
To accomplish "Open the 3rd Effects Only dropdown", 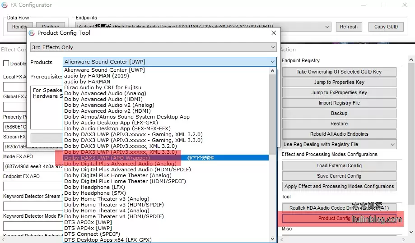I will 153,47.
